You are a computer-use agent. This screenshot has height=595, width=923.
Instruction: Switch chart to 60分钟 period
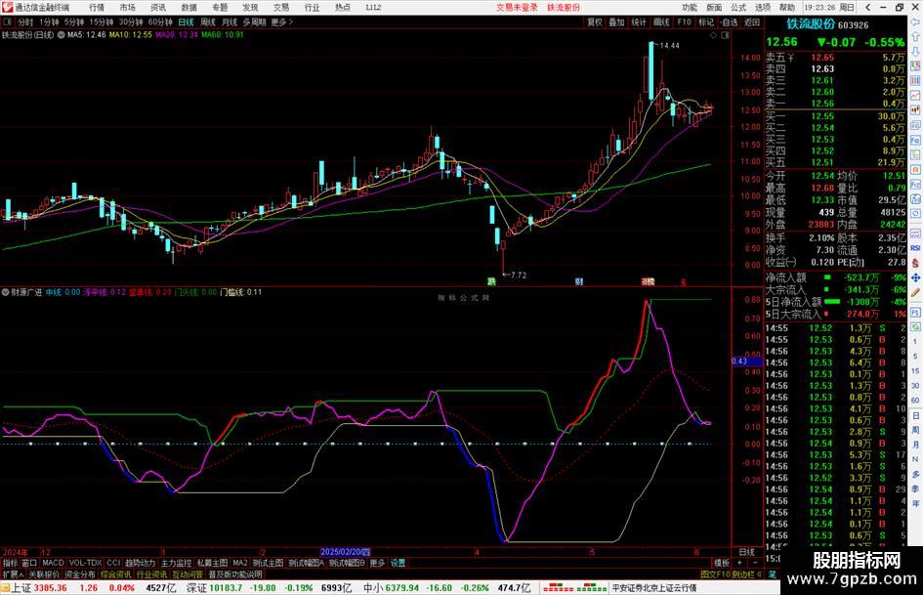[160, 21]
